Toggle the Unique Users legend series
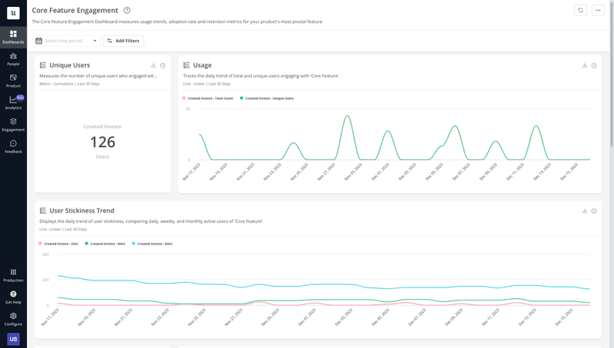Viewport: 614px width, 348px height. click(x=269, y=98)
